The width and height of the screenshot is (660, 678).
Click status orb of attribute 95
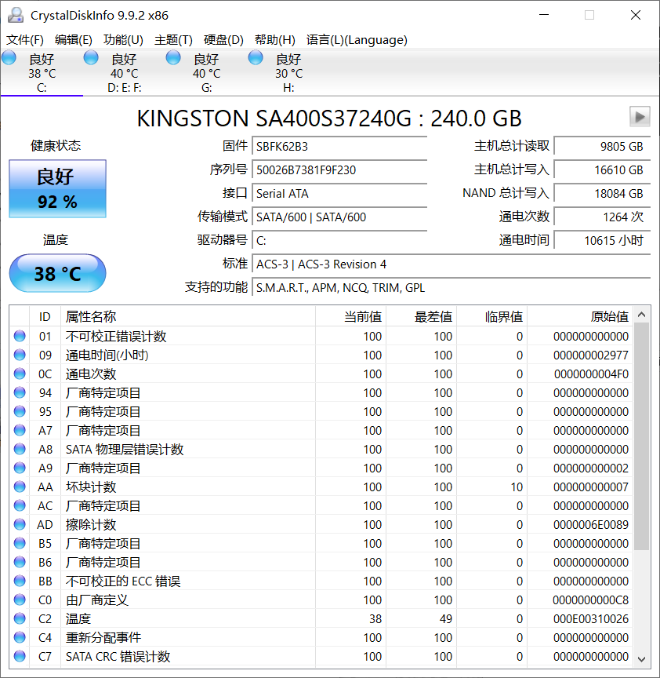tap(20, 411)
